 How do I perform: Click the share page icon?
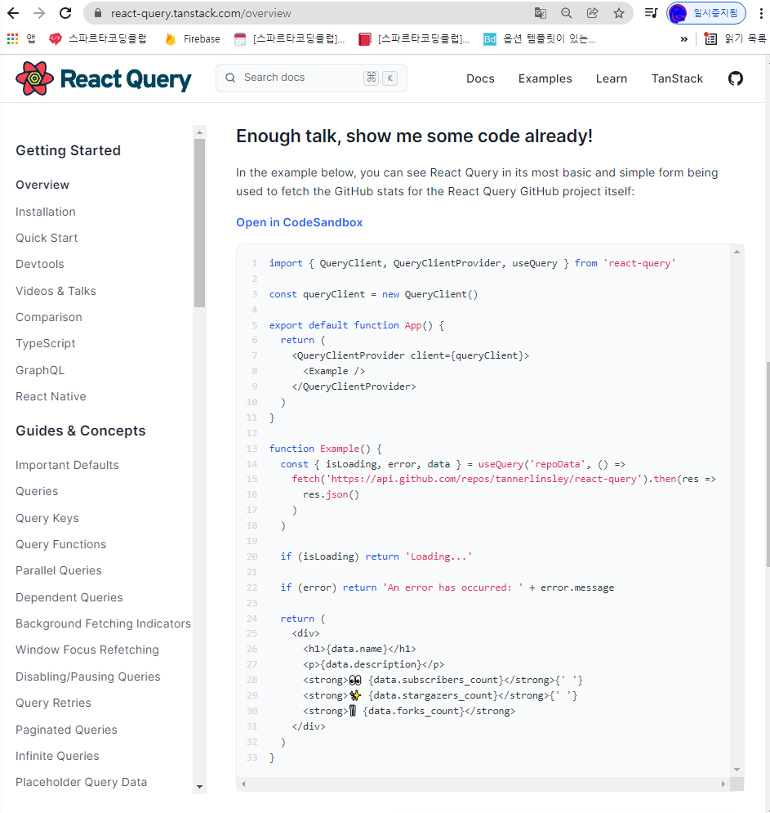(592, 13)
